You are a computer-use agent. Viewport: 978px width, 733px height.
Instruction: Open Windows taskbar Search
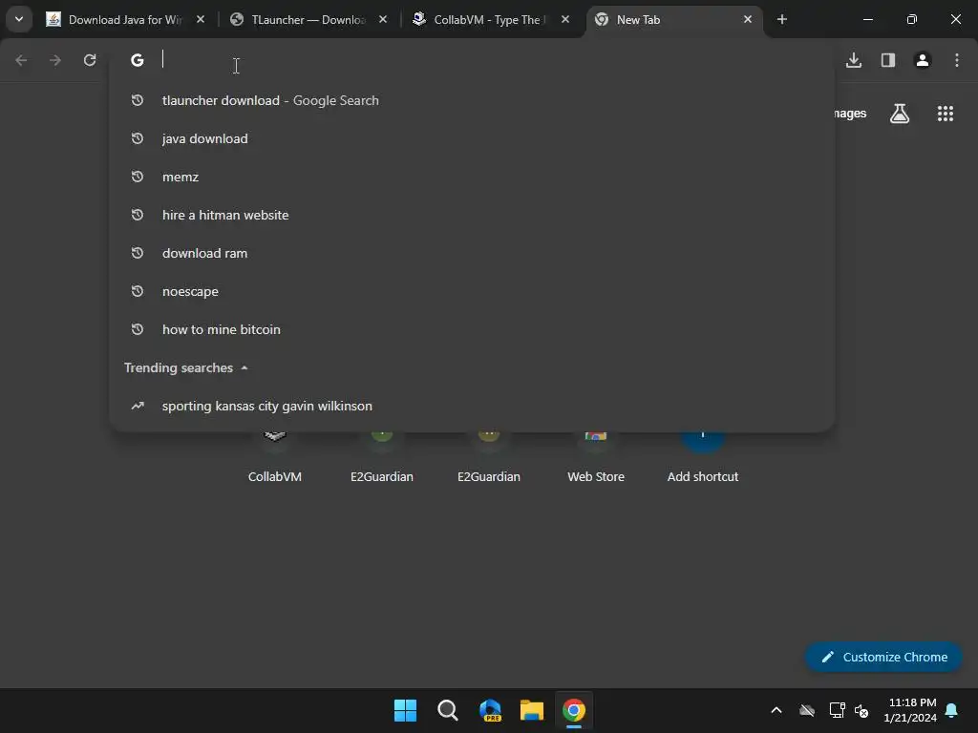pos(447,710)
